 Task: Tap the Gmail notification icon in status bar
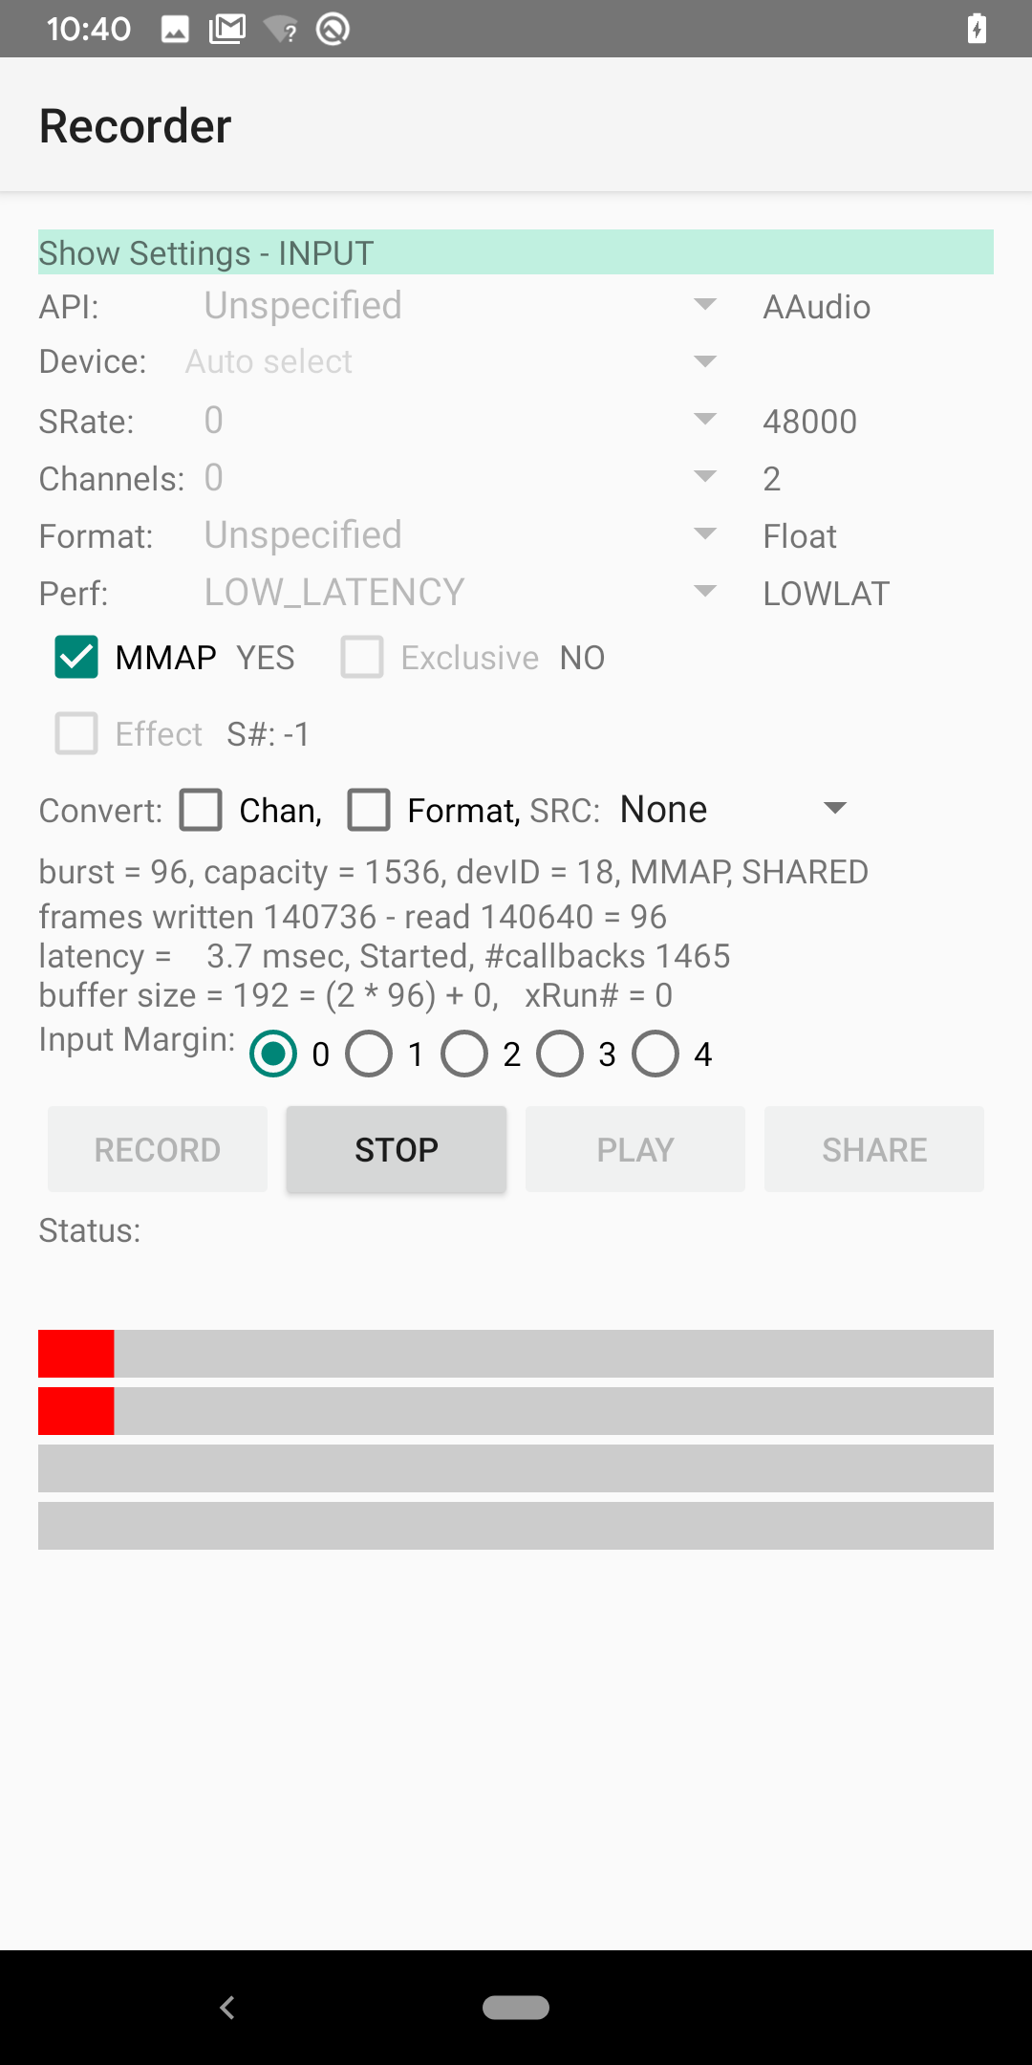coord(227,30)
